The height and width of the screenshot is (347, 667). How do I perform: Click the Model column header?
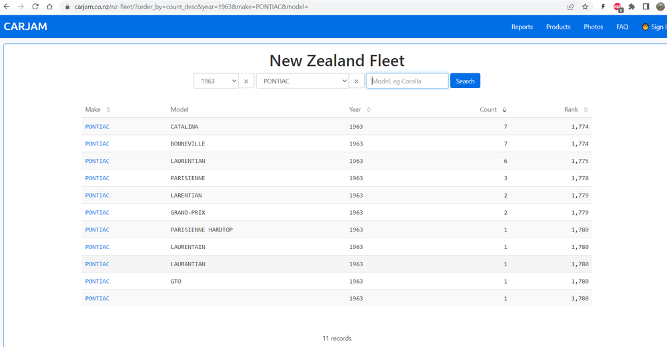(x=179, y=109)
